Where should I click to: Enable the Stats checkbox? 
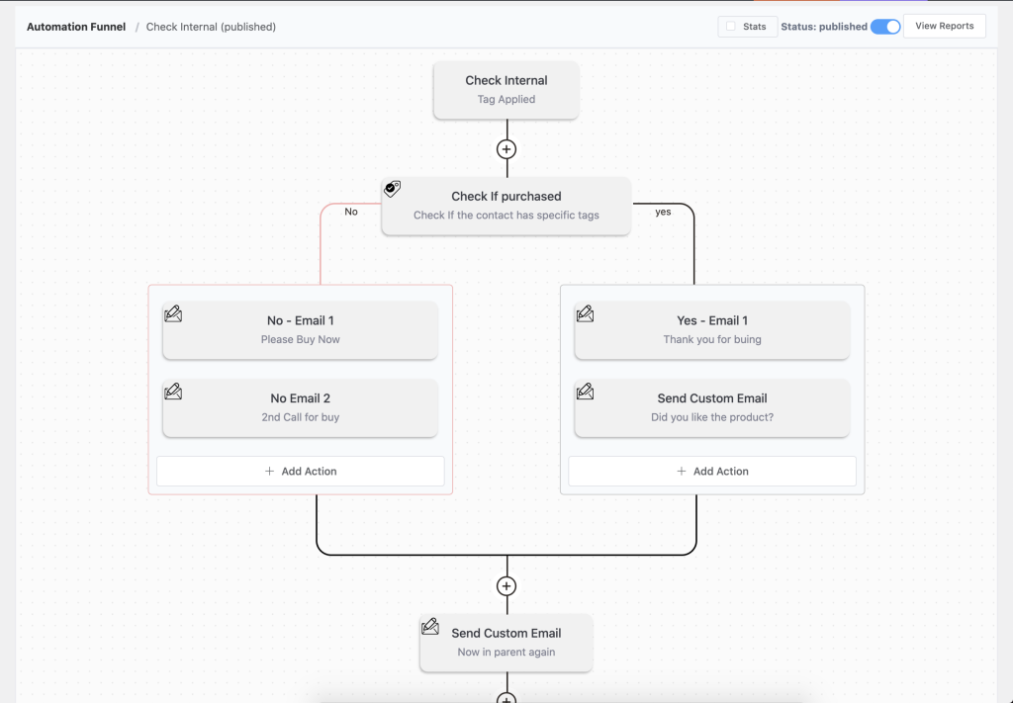pyautogui.click(x=729, y=27)
